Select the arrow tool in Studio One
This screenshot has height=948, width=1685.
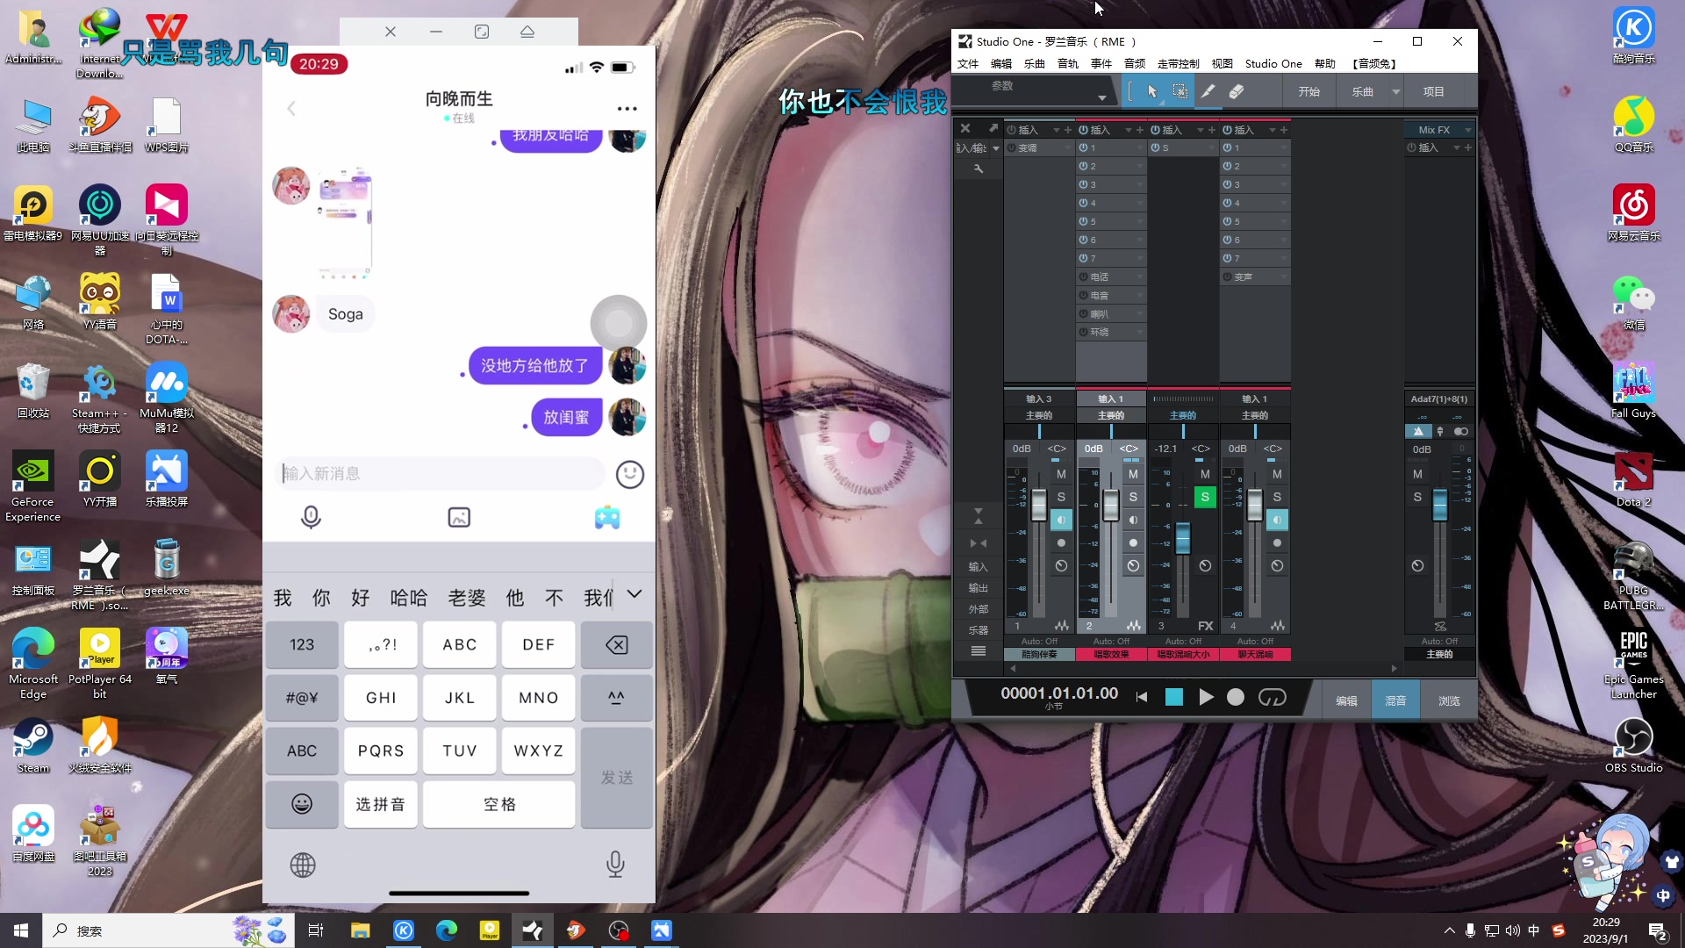click(1152, 91)
